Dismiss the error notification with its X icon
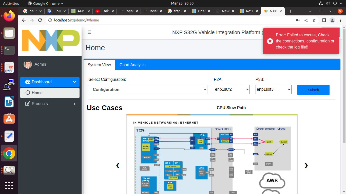Image resolution: width=346 pixels, height=194 pixels. pos(270,41)
